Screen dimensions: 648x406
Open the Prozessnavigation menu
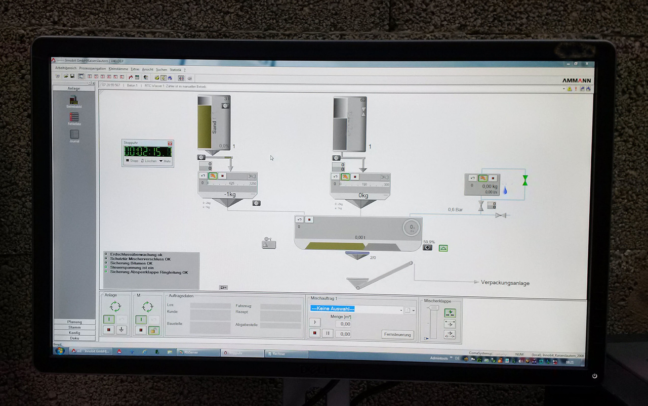[x=93, y=69]
